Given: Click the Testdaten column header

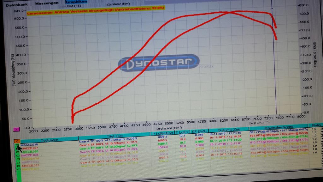Looking at the screenshot, I should click(49, 140).
